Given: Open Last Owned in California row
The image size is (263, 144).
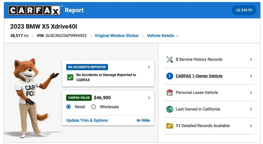Looking at the screenshot, I should point(209,109).
